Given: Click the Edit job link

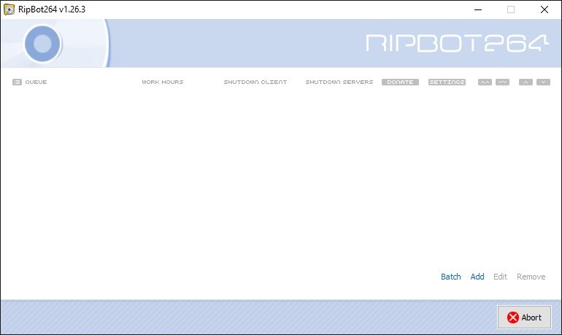Looking at the screenshot, I should pos(500,277).
